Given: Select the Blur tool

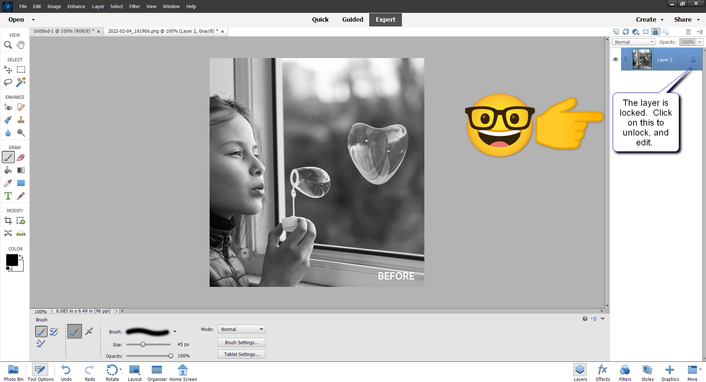Looking at the screenshot, I should [8, 133].
